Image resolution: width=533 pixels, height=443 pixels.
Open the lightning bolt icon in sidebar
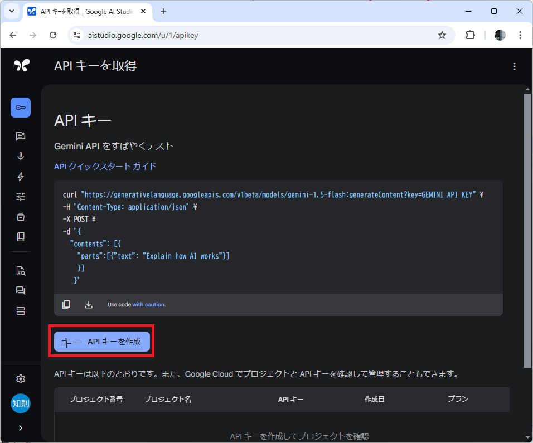click(21, 177)
